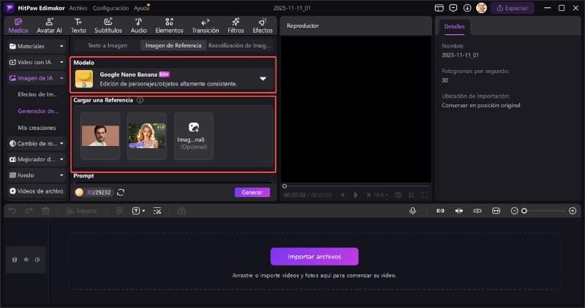The height and width of the screenshot is (308, 585).
Task: Click the Importar archivos button
Action: click(x=314, y=257)
